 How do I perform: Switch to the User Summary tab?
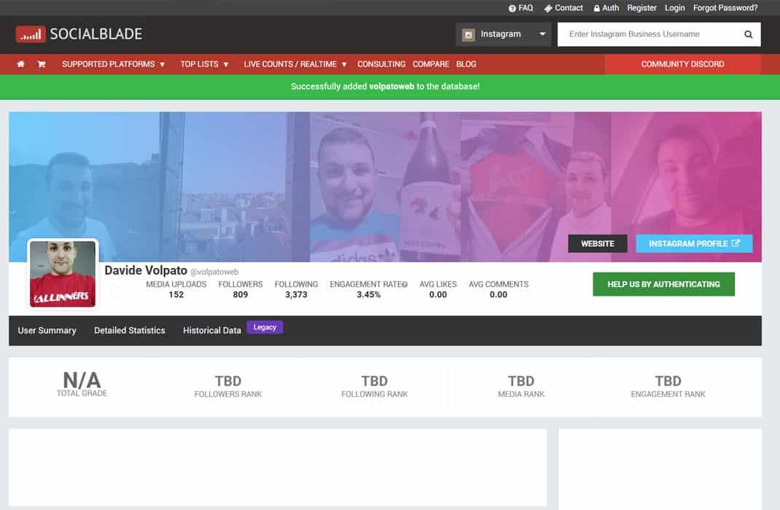(x=47, y=331)
